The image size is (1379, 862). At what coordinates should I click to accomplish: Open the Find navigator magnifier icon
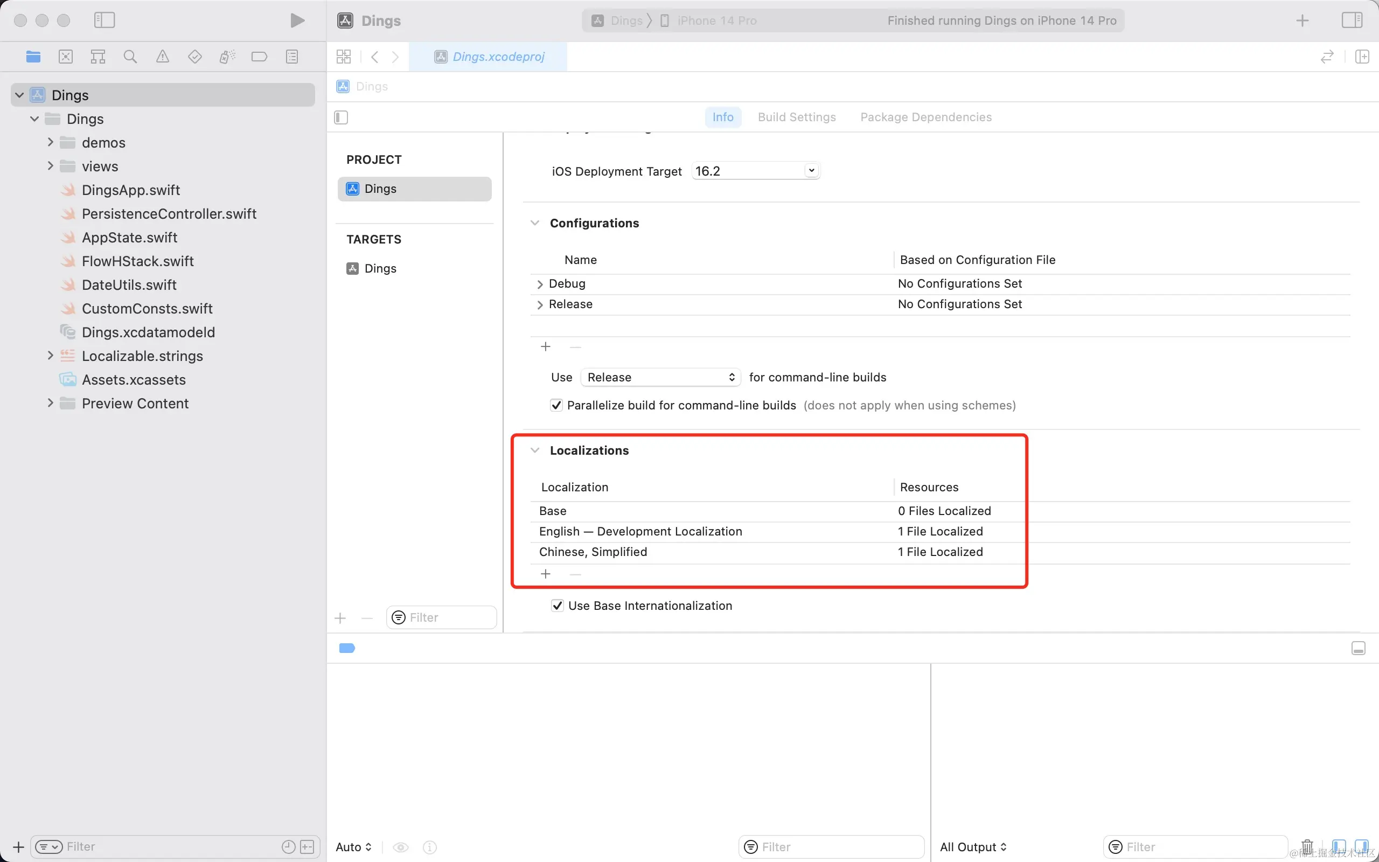(130, 57)
